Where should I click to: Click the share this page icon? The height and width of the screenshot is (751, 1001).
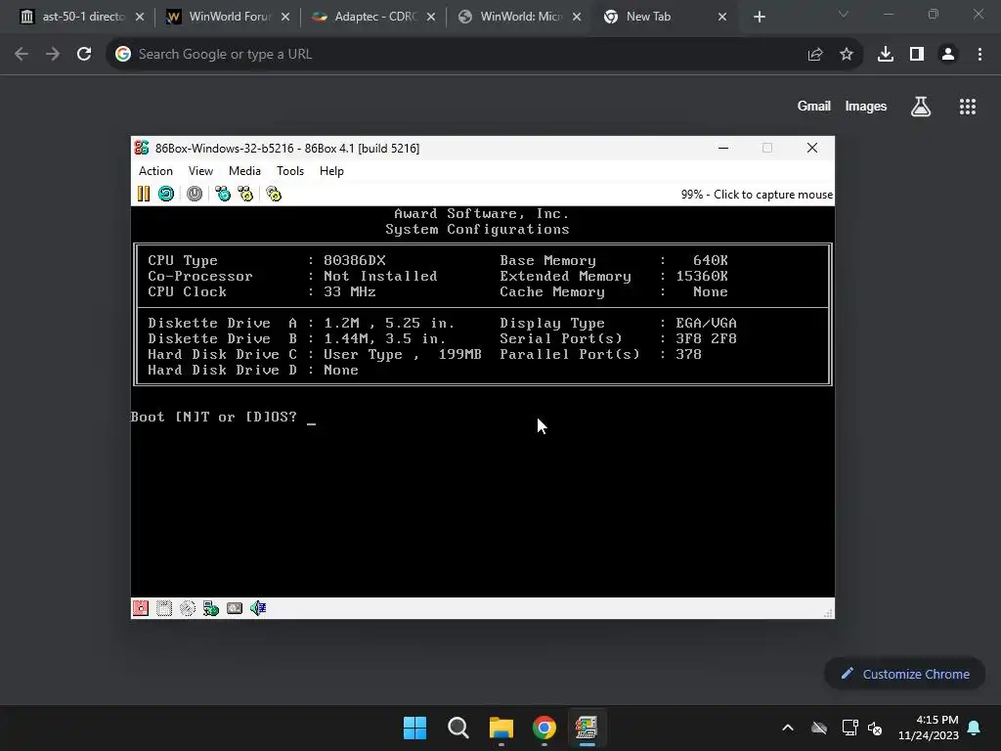click(814, 55)
